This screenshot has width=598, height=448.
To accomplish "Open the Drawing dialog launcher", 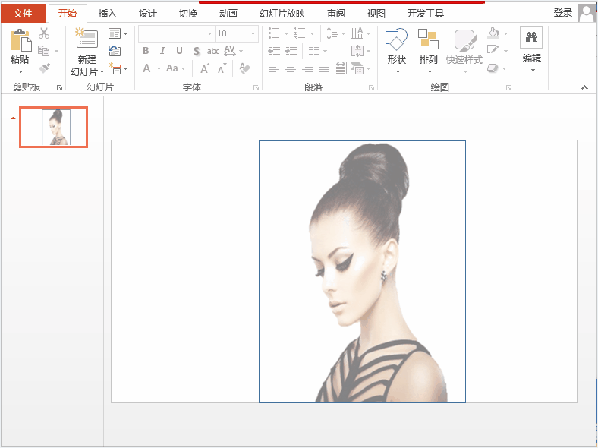I will point(508,88).
